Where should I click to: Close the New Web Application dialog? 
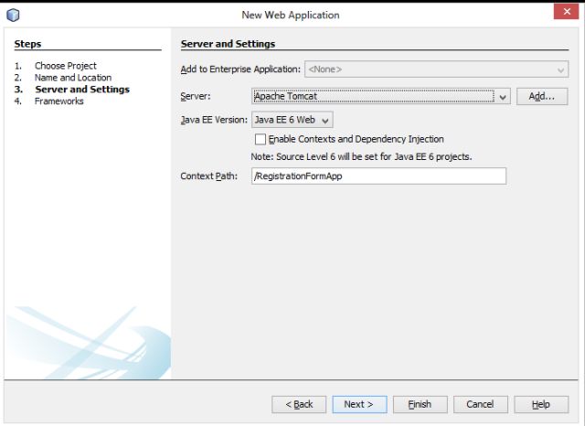coord(562,14)
